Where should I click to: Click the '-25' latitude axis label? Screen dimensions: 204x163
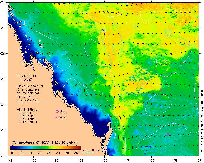pos(3,130)
